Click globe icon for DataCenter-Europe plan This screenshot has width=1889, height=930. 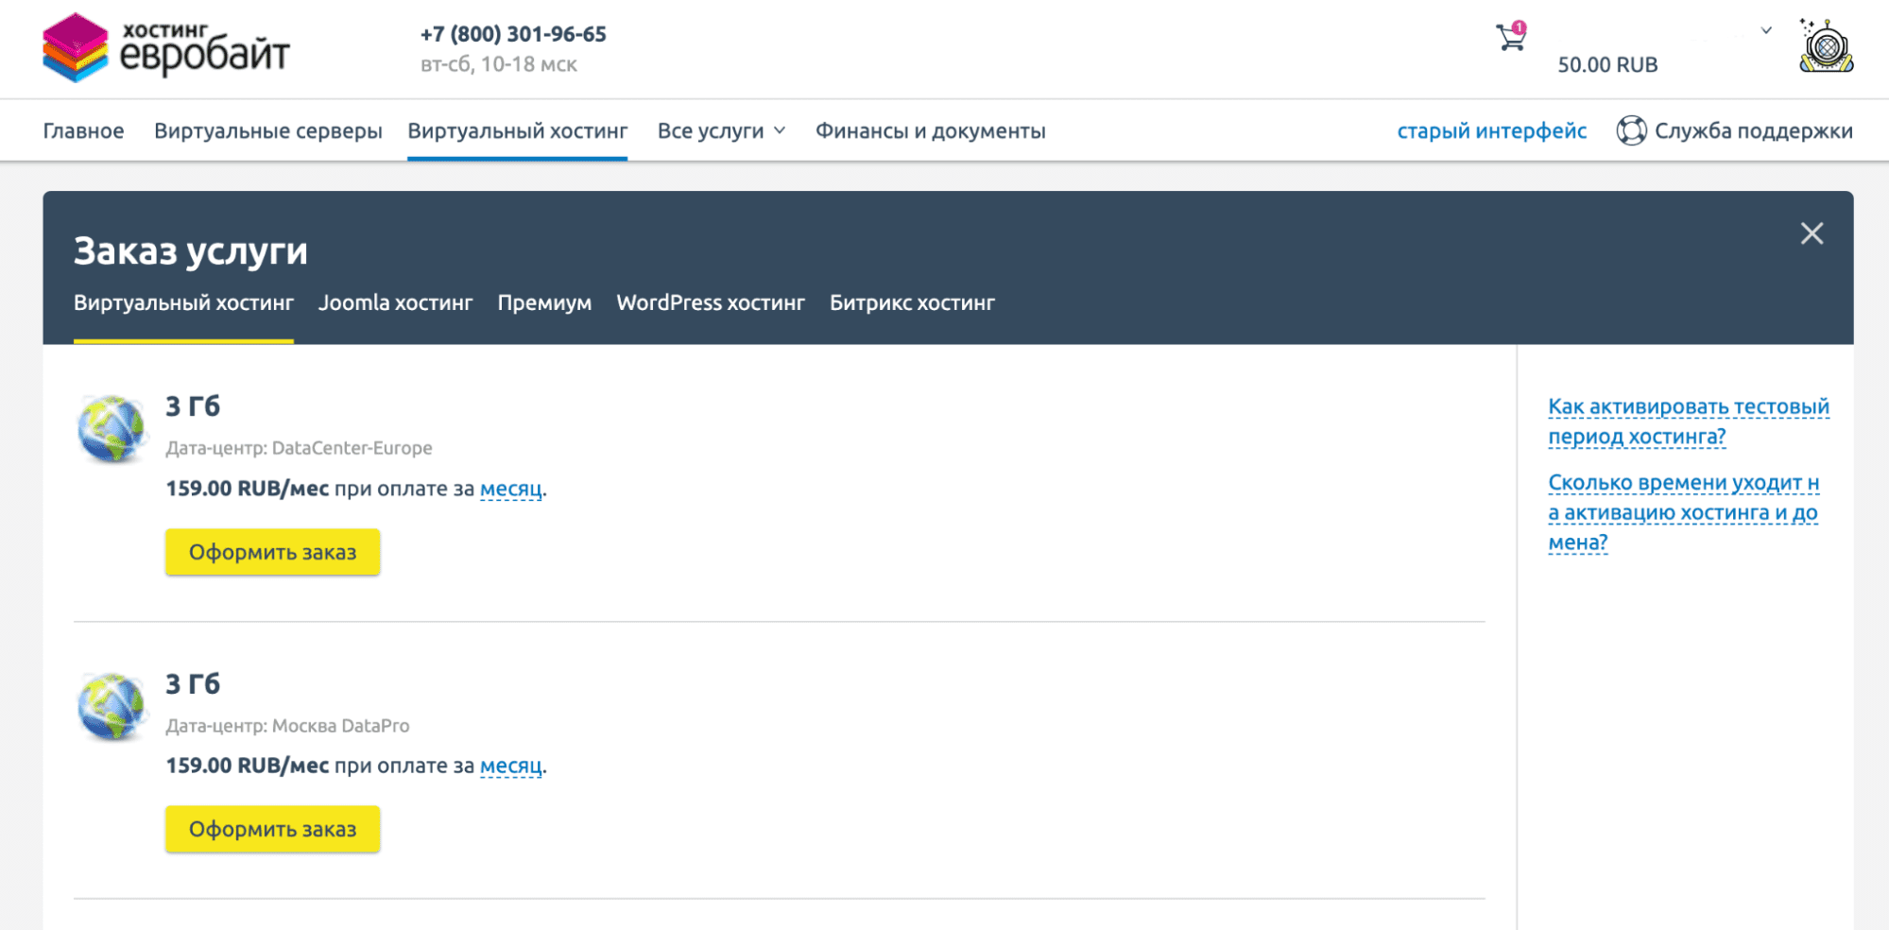point(112,429)
